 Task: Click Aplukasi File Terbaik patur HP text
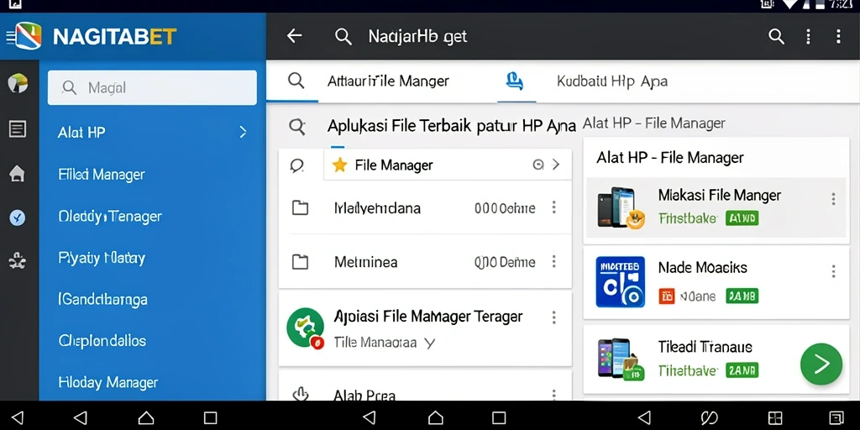point(451,126)
